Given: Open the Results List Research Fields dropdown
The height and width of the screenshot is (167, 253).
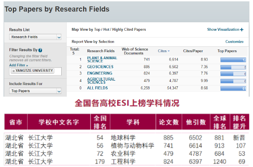Looking at the screenshot, I should pyautogui.click(x=35, y=37).
